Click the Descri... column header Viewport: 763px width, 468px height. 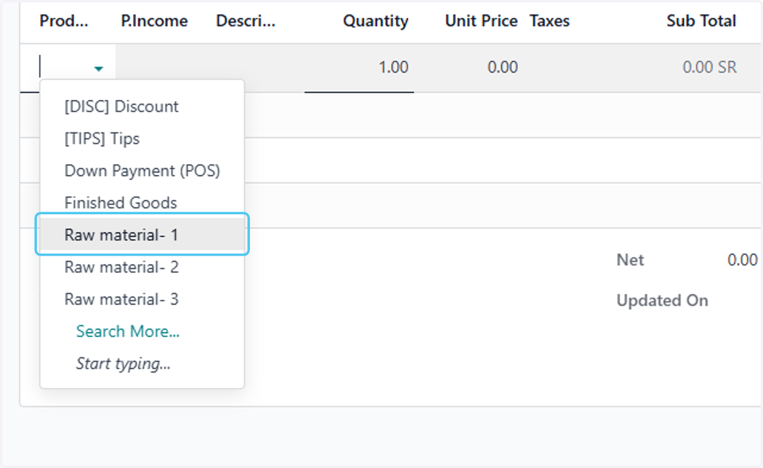246,21
